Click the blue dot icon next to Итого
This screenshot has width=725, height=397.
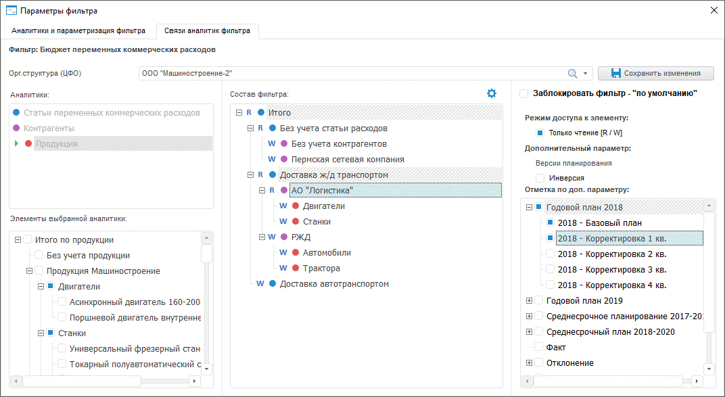tap(261, 112)
